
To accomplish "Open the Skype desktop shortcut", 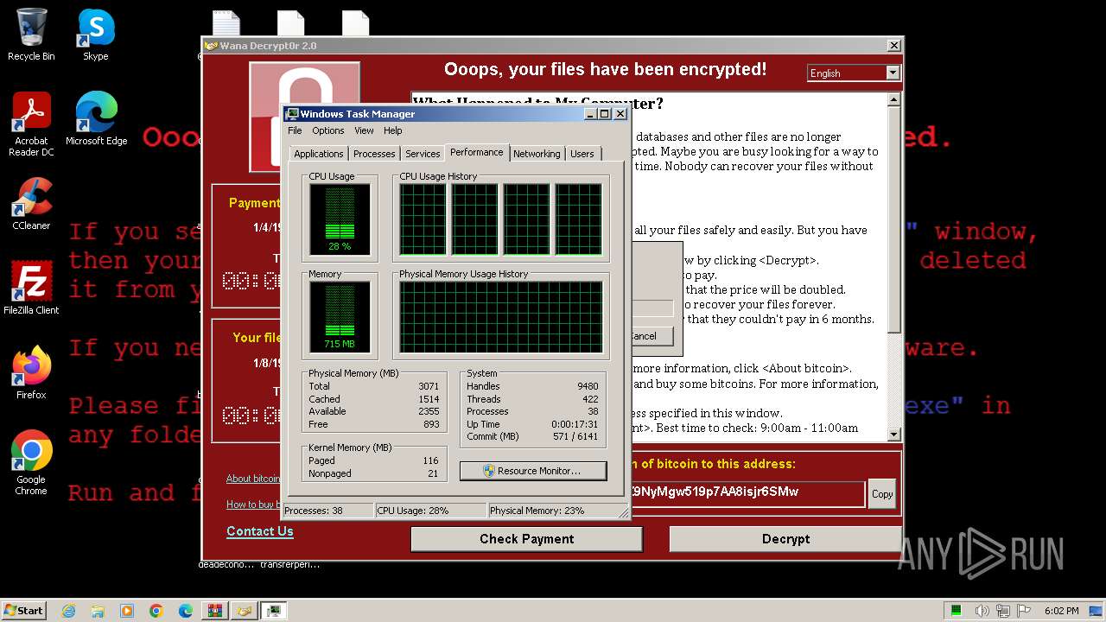I will [95, 35].
